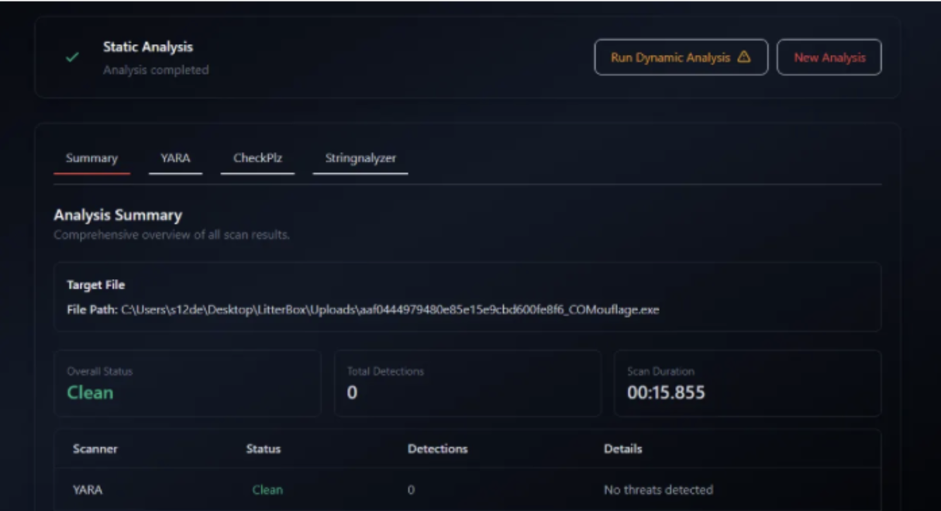Click the Target File label
941x511 pixels.
96,285
